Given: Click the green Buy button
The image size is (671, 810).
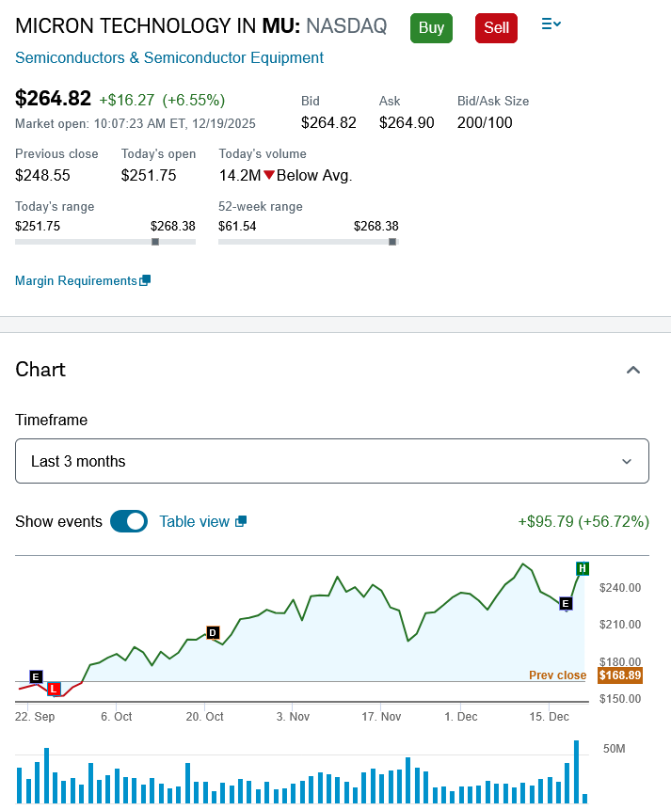Looking at the screenshot, I should click(x=431, y=28).
